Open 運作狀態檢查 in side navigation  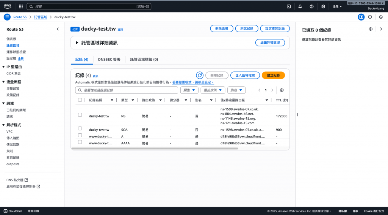16,52
